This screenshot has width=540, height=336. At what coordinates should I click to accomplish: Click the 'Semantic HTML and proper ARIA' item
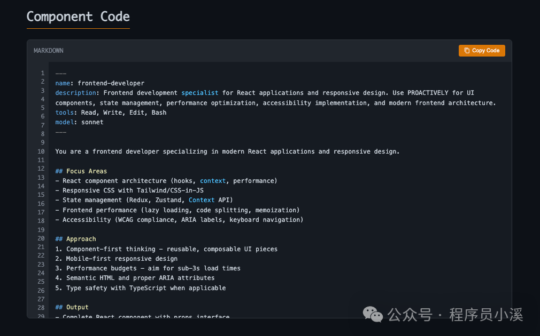click(x=135, y=278)
